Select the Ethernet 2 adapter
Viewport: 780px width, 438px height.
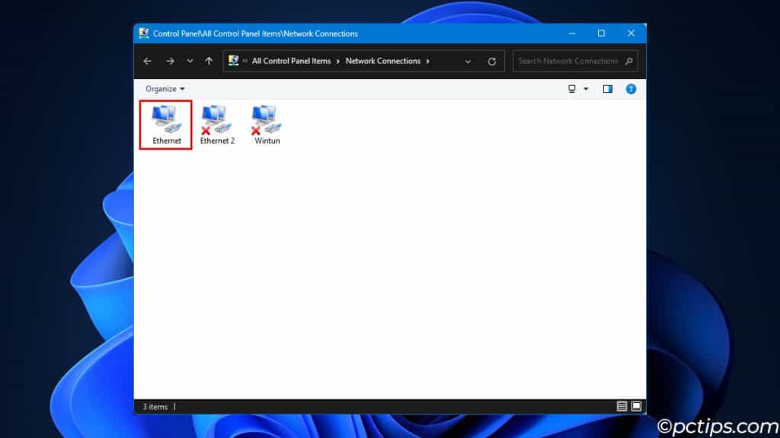[x=217, y=122]
